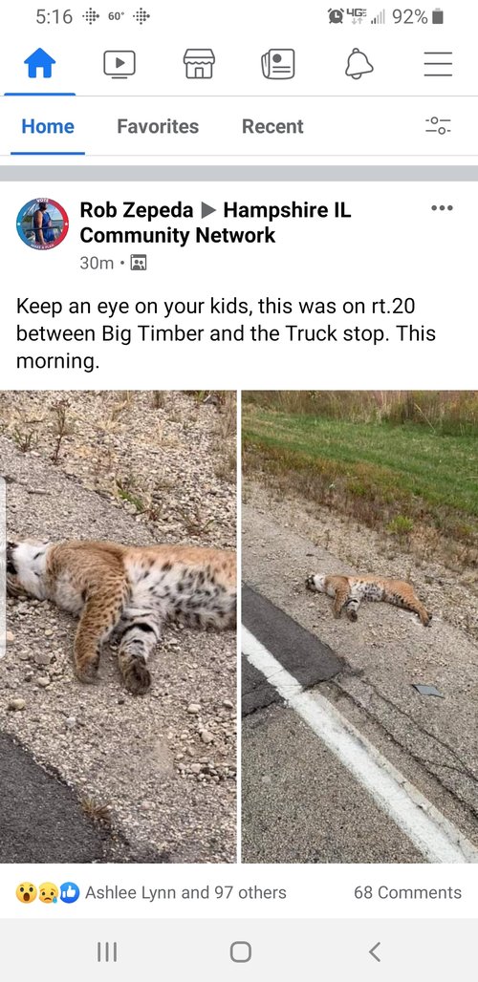This screenshot has height=982, width=478.
Task: Show reactions from Ashlee Lynn and 97 others
Action: pos(151,892)
